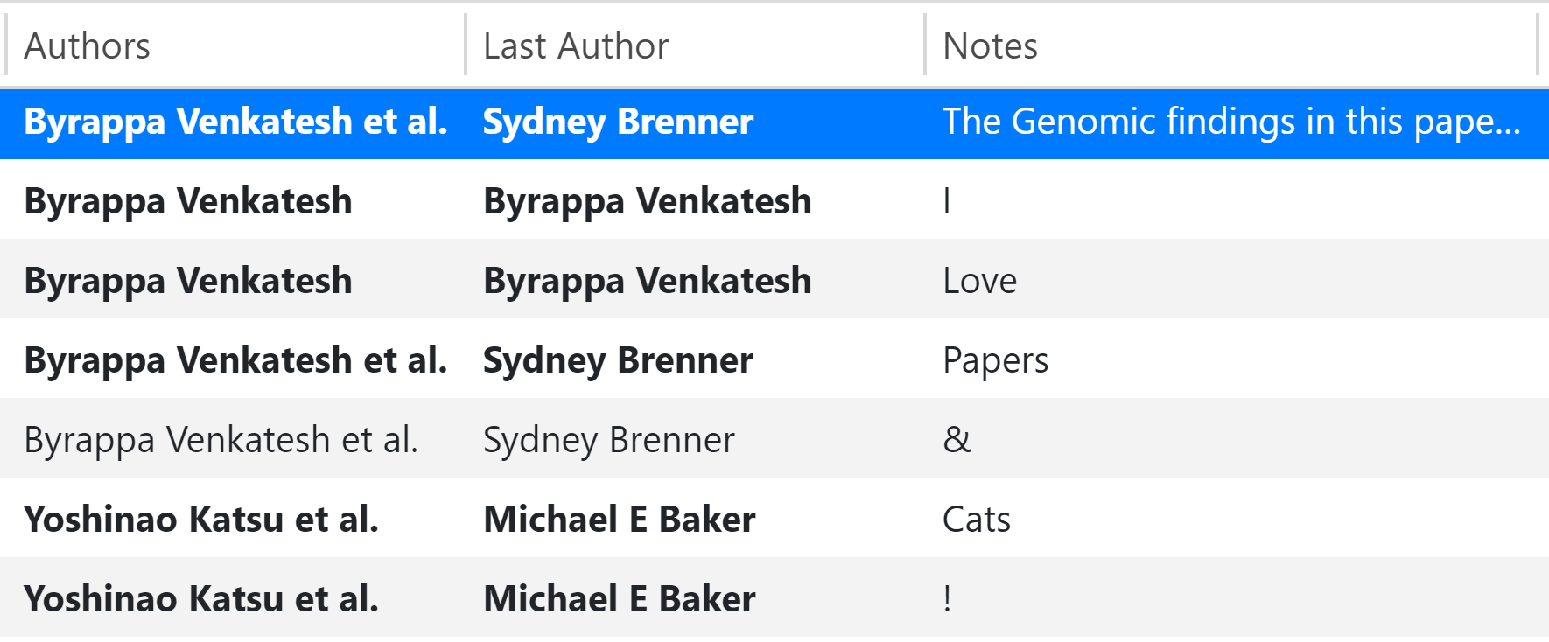1549x642 pixels.
Task: Select Michael E Baker in the "!" row
Action: (619, 599)
